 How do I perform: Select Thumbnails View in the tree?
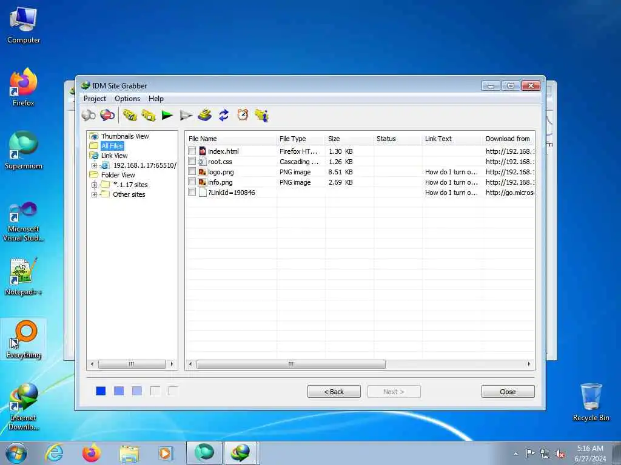coord(125,136)
